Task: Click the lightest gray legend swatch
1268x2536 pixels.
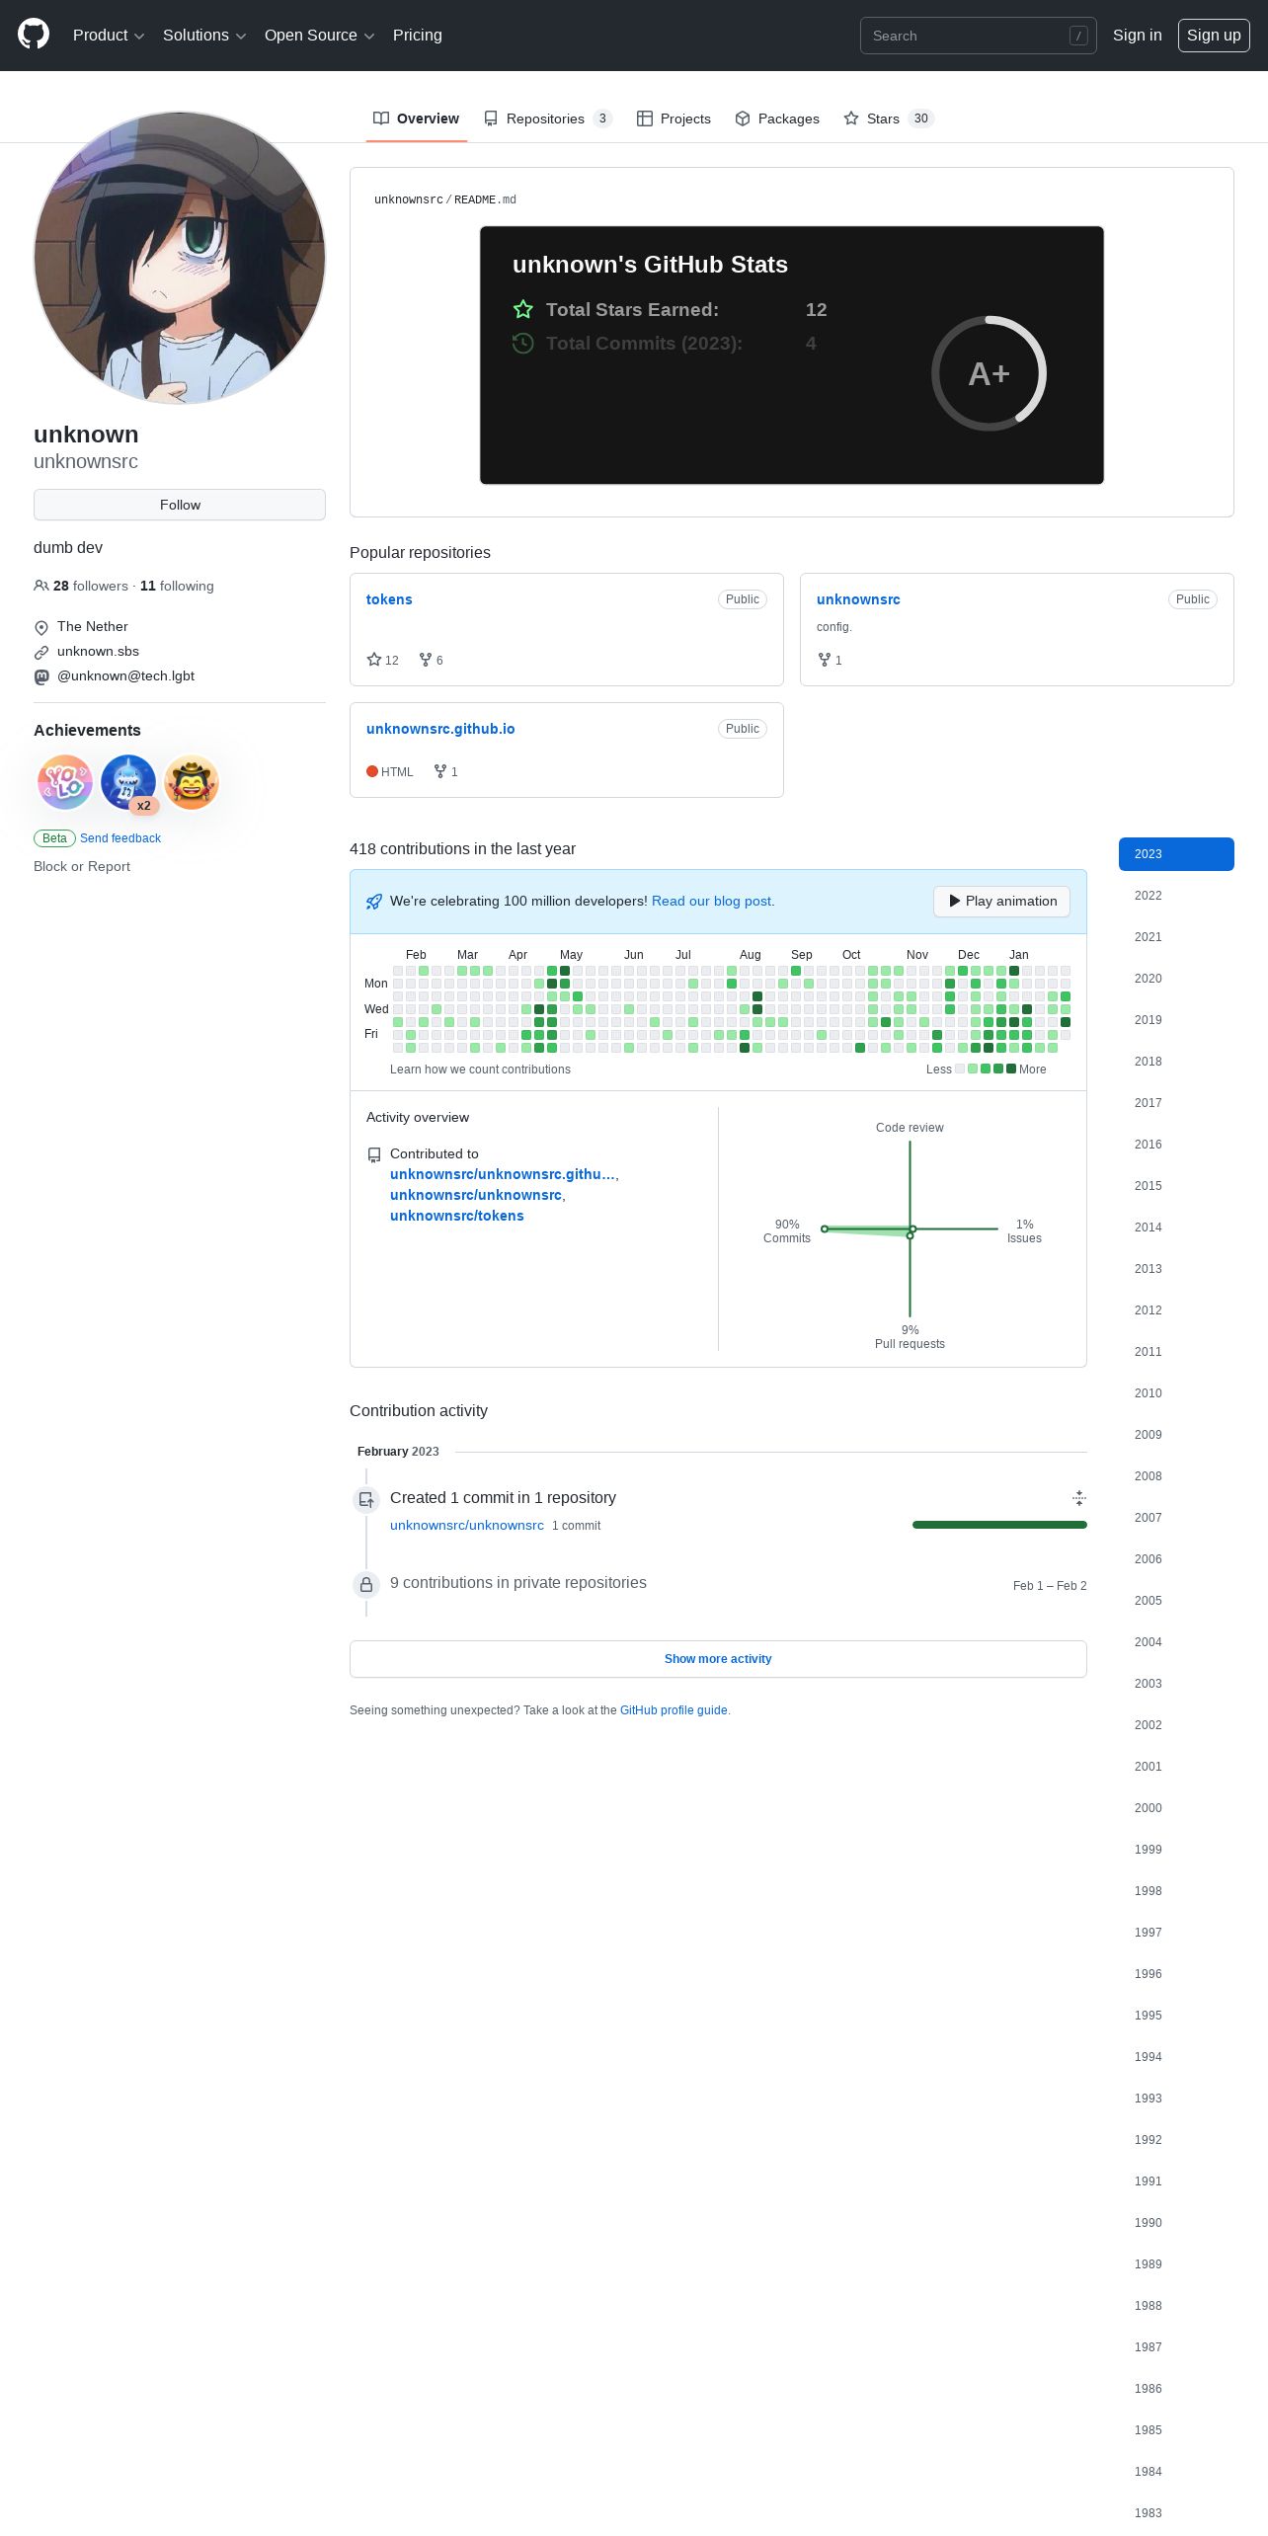Action: tap(960, 1069)
